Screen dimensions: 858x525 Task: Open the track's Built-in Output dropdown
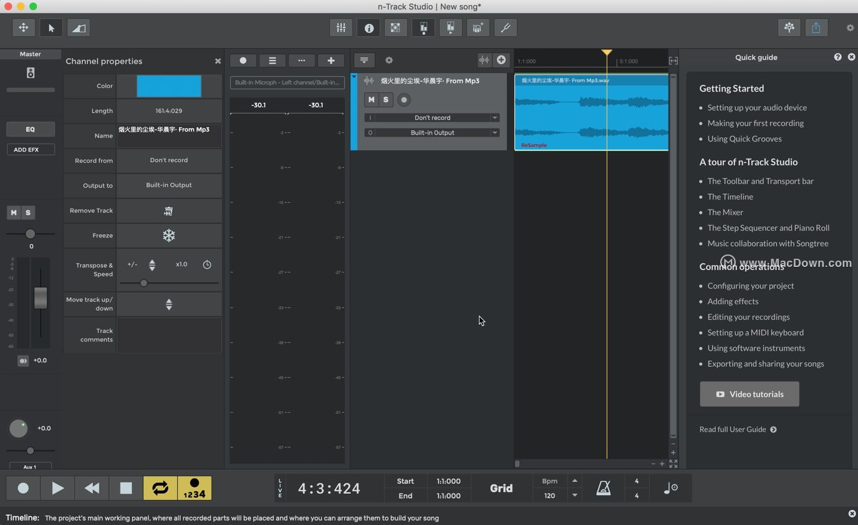[432, 133]
